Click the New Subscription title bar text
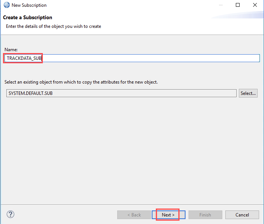 point(29,5)
